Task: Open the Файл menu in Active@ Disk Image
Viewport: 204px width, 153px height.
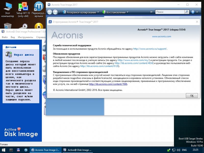Action: (x=5, y=37)
